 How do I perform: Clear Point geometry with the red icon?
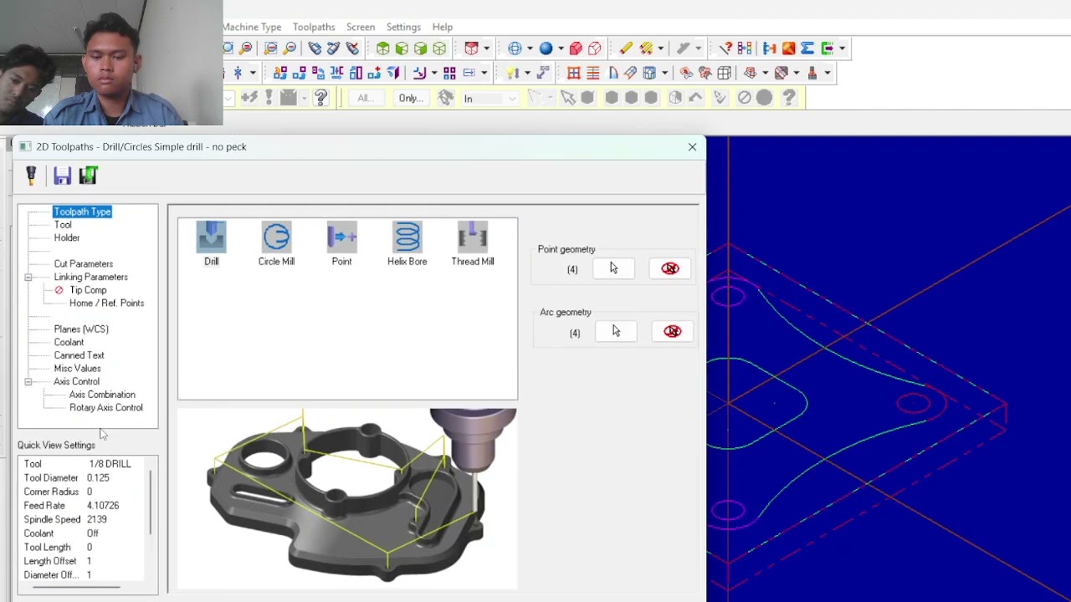[x=670, y=268]
